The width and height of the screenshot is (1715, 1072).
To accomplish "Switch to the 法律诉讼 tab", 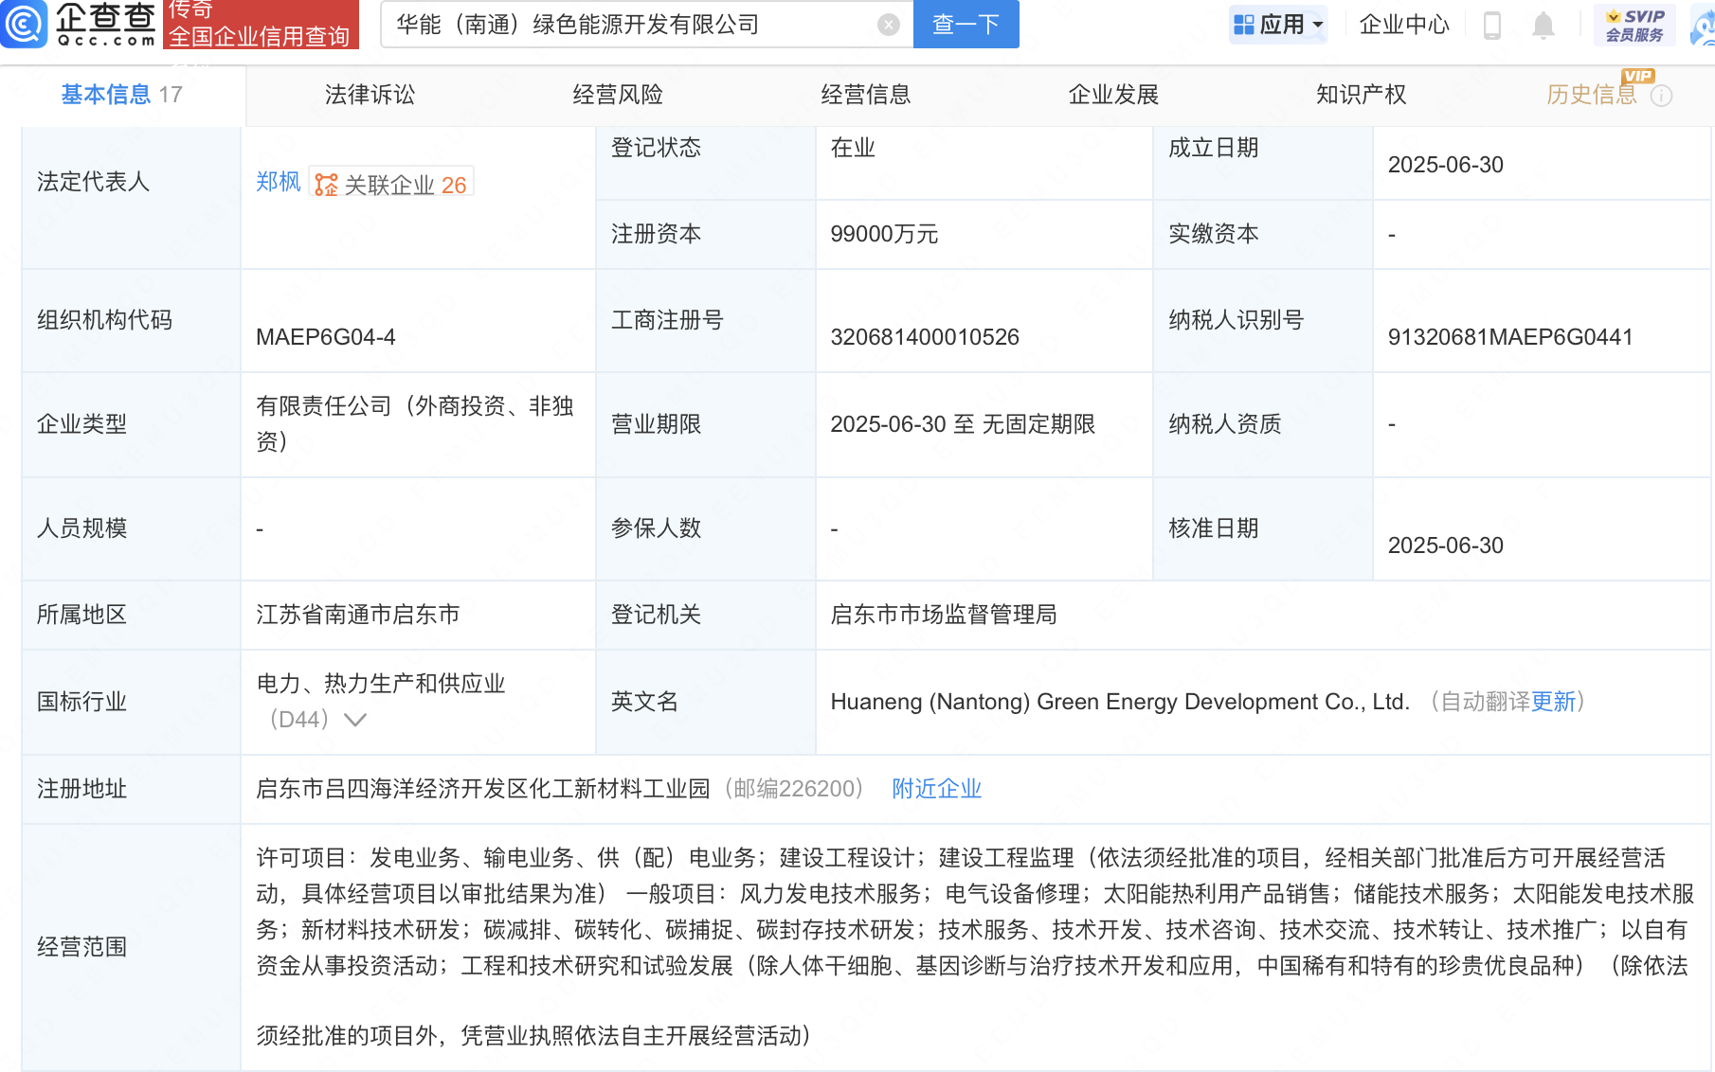I will click(370, 95).
